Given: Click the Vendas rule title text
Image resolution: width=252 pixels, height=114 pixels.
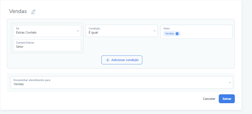Looking at the screenshot, I should [x=18, y=11].
